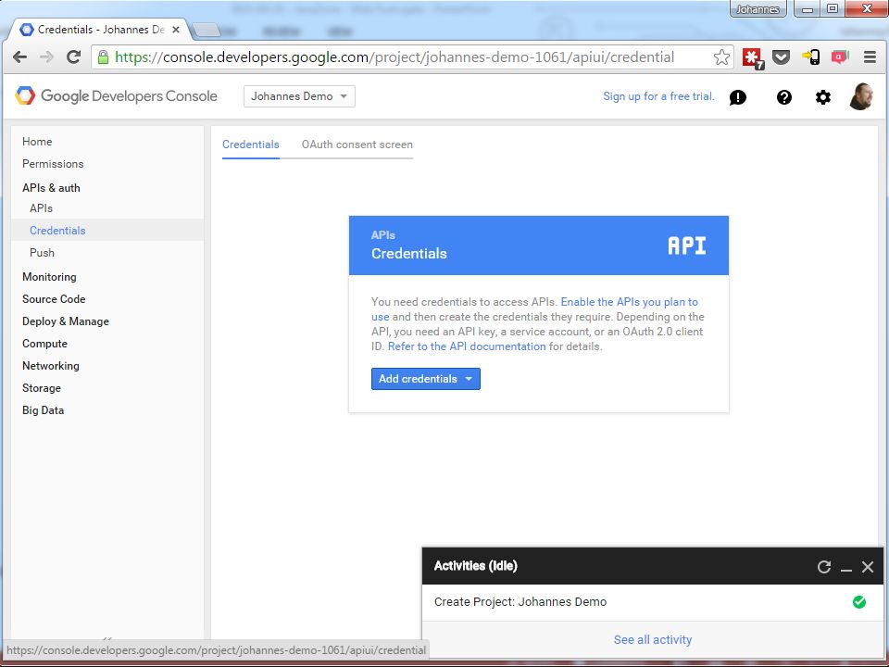Reload the page with refresh icon
Screen dimensions: 889x667
[x=73, y=57]
